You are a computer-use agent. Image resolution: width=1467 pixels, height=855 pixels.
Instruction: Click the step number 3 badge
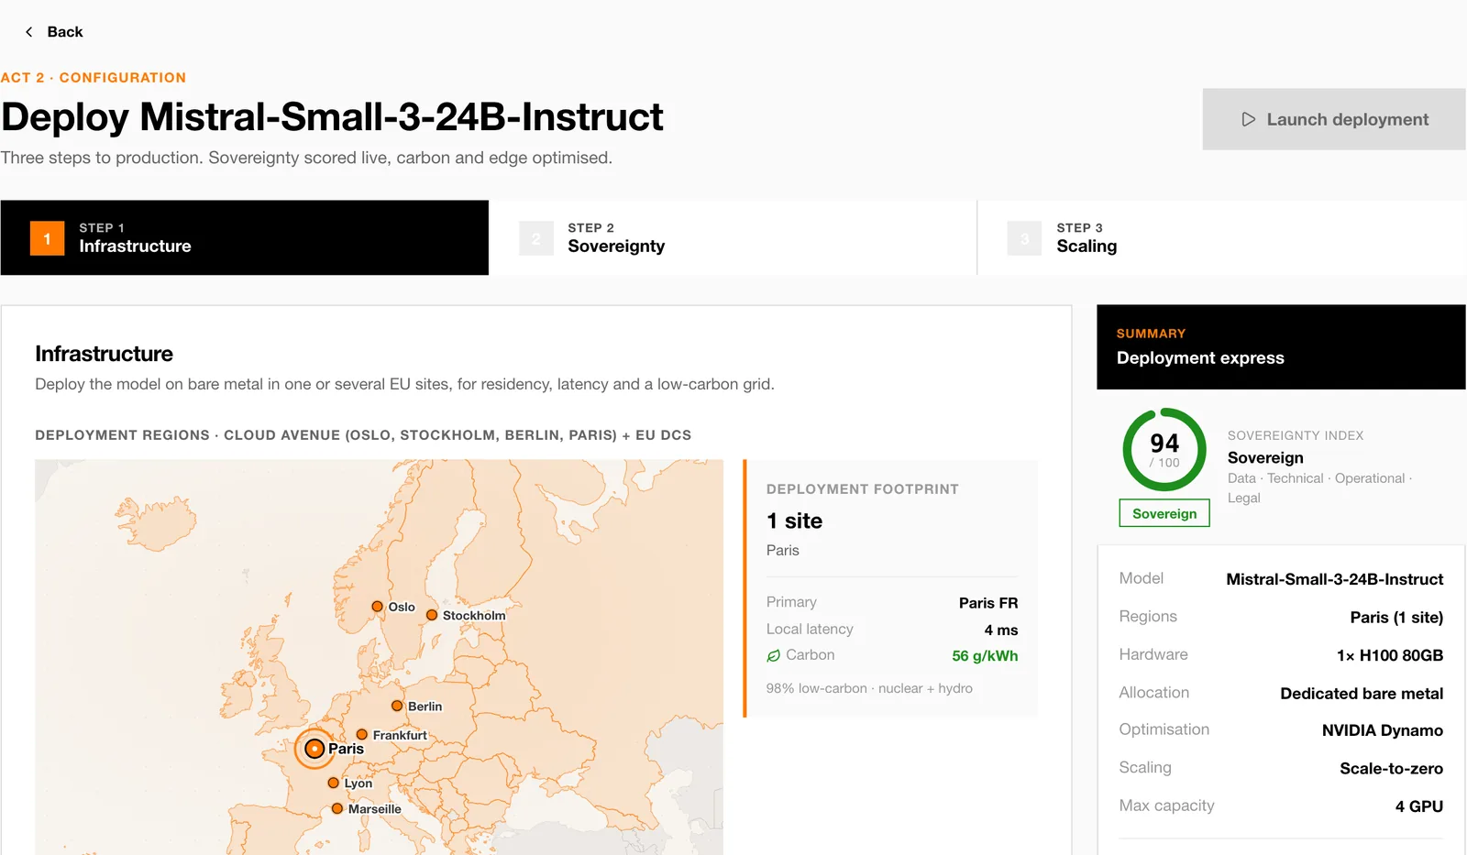(x=1024, y=238)
